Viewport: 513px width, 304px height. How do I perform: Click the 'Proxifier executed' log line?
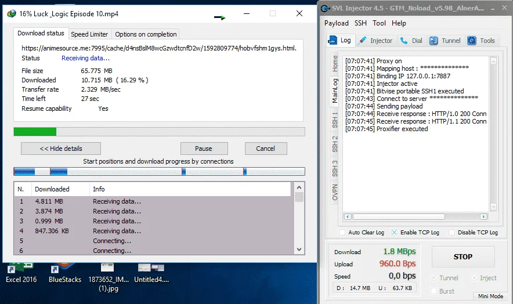(386, 129)
